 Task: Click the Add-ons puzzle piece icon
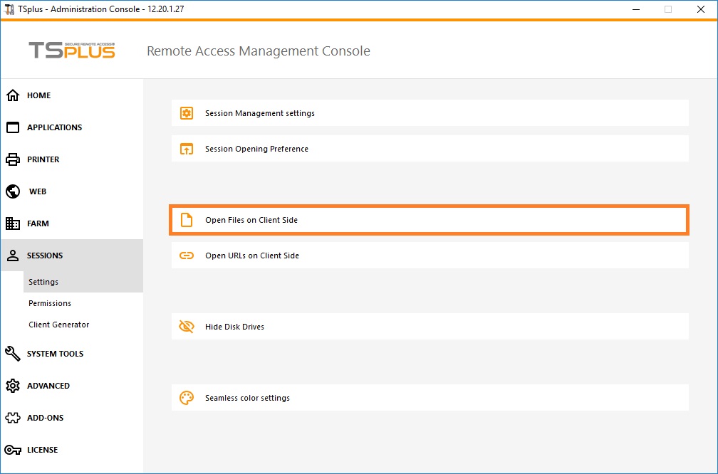pyautogui.click(x=13, y=418)
